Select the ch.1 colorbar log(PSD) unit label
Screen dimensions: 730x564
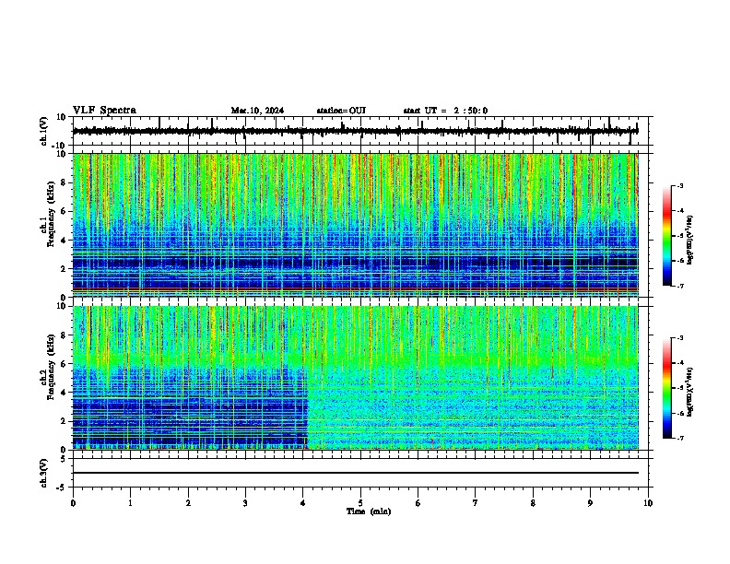tap(689, 241)
